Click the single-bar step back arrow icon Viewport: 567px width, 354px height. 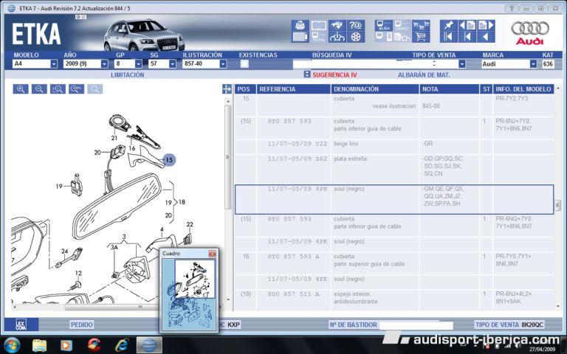467,37
